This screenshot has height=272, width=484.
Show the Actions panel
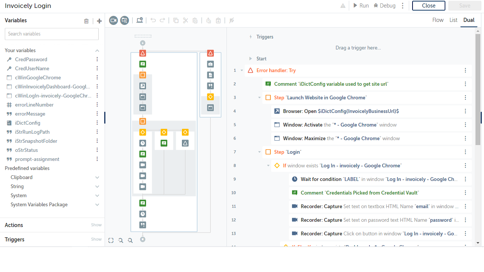point(96,225)
